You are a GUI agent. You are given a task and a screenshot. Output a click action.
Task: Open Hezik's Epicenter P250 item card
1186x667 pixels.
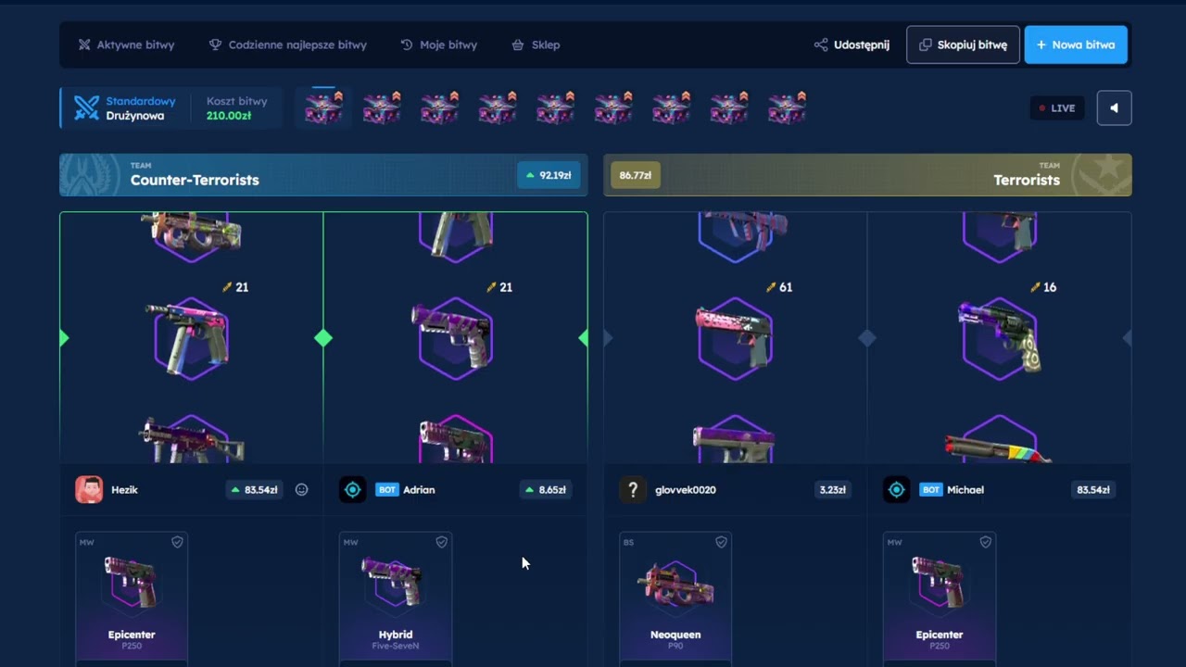pos(132,598)
